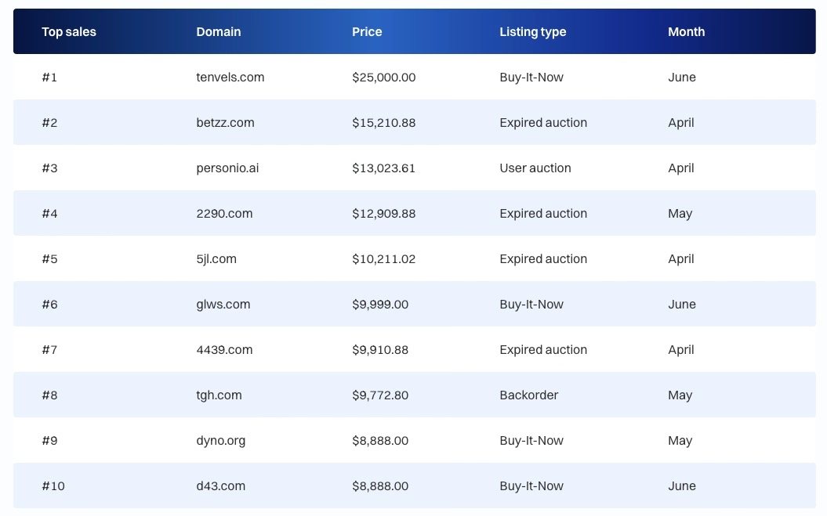Click 'June' in the d43.com row
827x516 pixels.
point(681,485)
